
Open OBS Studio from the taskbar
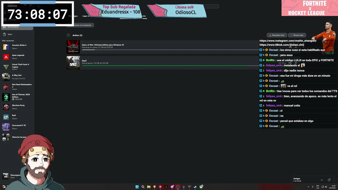[178, 187]
